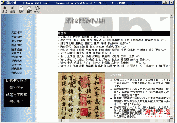This screenshot has height=123, width=177.
Task: Click the 当代书法 category link
Action: point(66,66)
